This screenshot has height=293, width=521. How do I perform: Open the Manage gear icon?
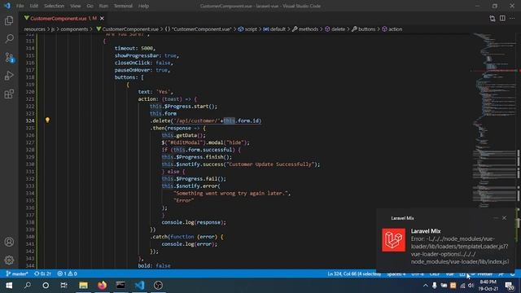pos(9,260)
